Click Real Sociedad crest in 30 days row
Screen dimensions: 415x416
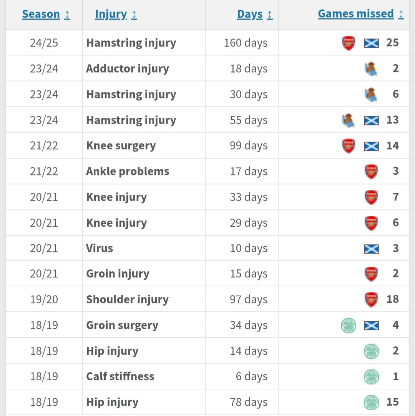click(371, 94)
